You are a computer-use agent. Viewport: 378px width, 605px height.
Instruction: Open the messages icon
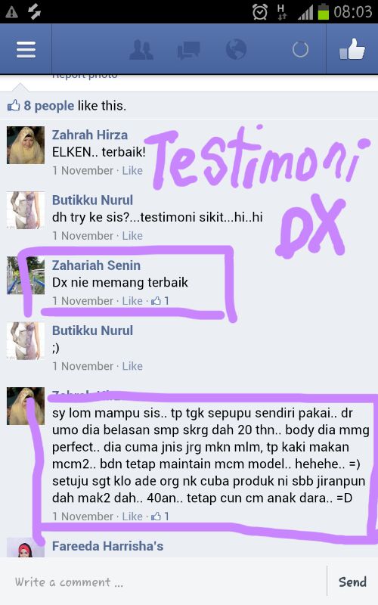tap(188, 50)
